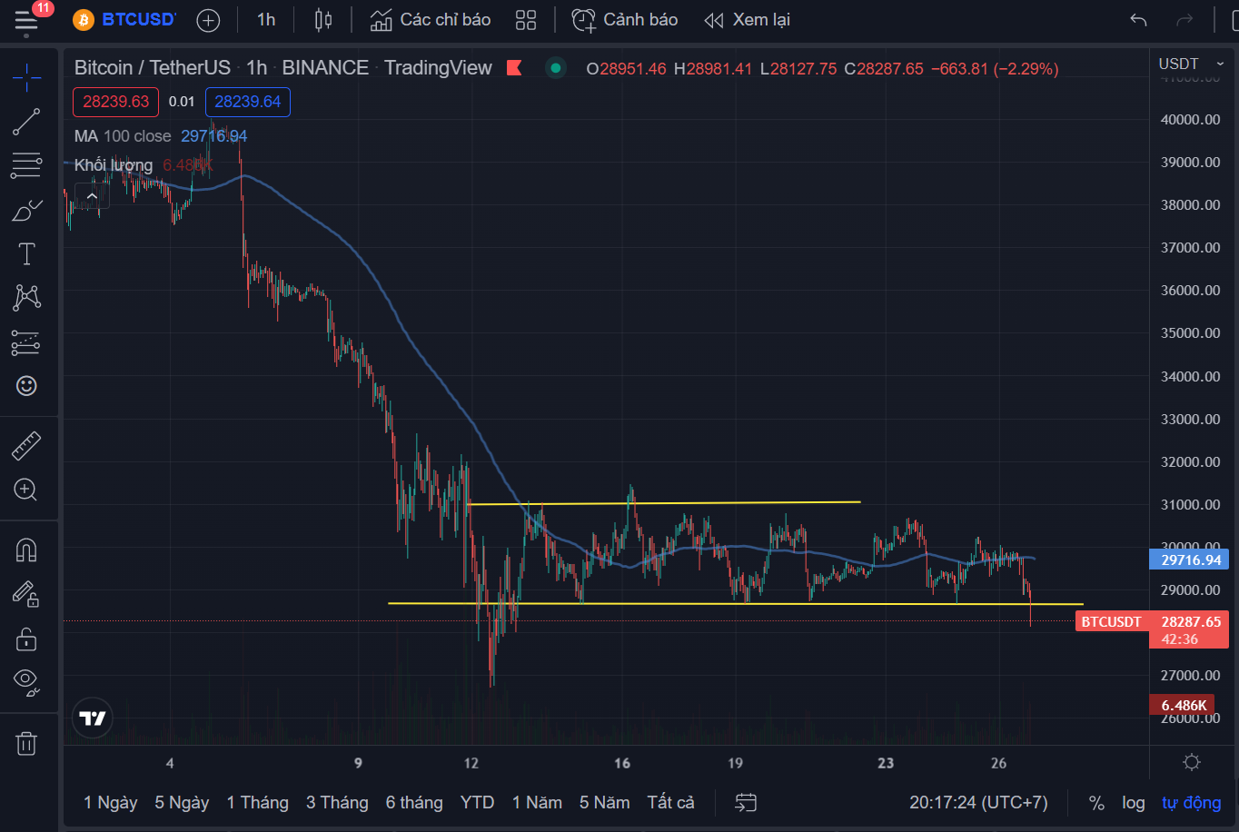Open the Các chỉ báo indicators dialog
The width and height of the screenshot is (1239, 832).
431,20
